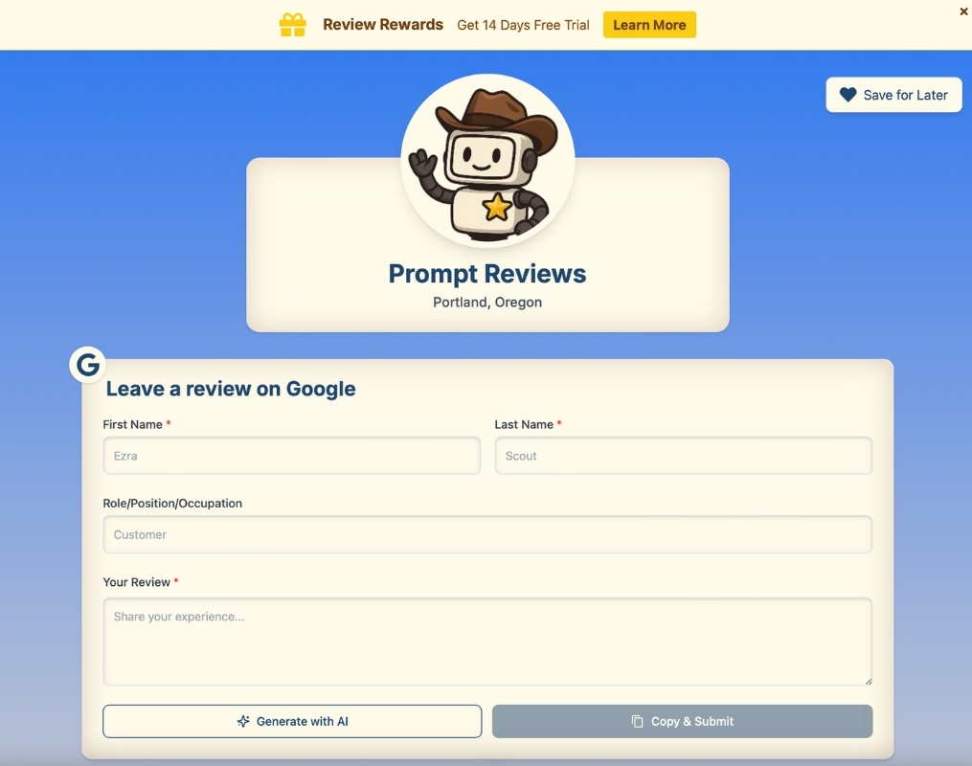Focus the Last Name input field
Screen dimensions: 972x766
[683, 456]
